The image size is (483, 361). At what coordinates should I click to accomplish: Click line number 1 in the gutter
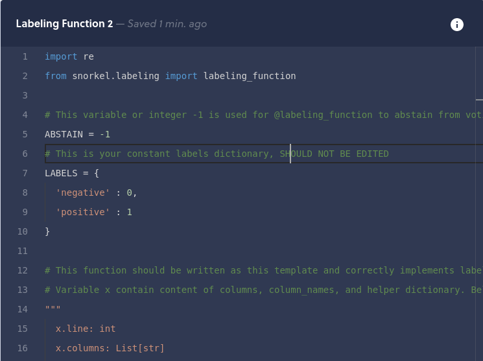(x=25, y=56)
